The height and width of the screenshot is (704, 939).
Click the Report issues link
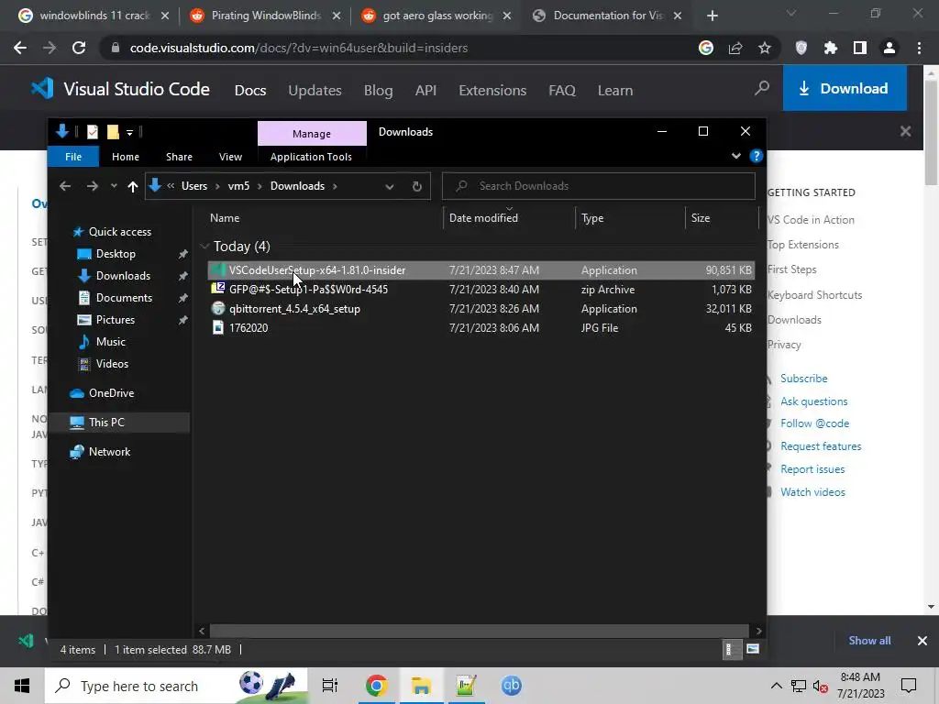tap(812, 469)
